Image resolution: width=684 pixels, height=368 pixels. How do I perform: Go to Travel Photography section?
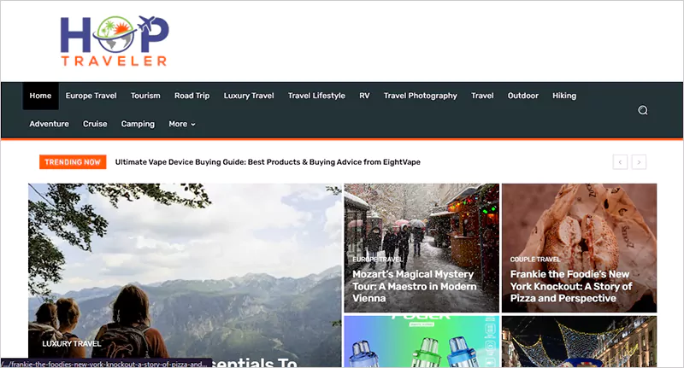(x=420, y=96)
